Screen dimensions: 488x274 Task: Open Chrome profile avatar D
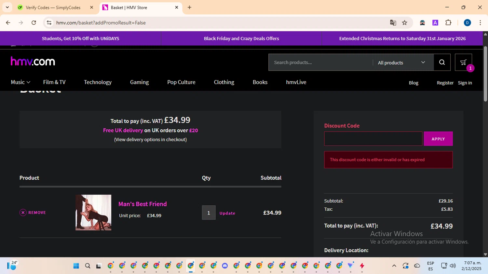pyautogui.click(x=467, y=23)
